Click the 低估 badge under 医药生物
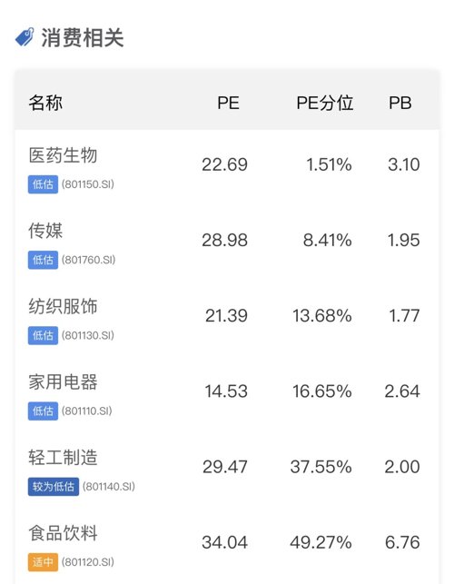Image resolution: width=454 pixels, height=584 pixels. [x=43, y=184]
